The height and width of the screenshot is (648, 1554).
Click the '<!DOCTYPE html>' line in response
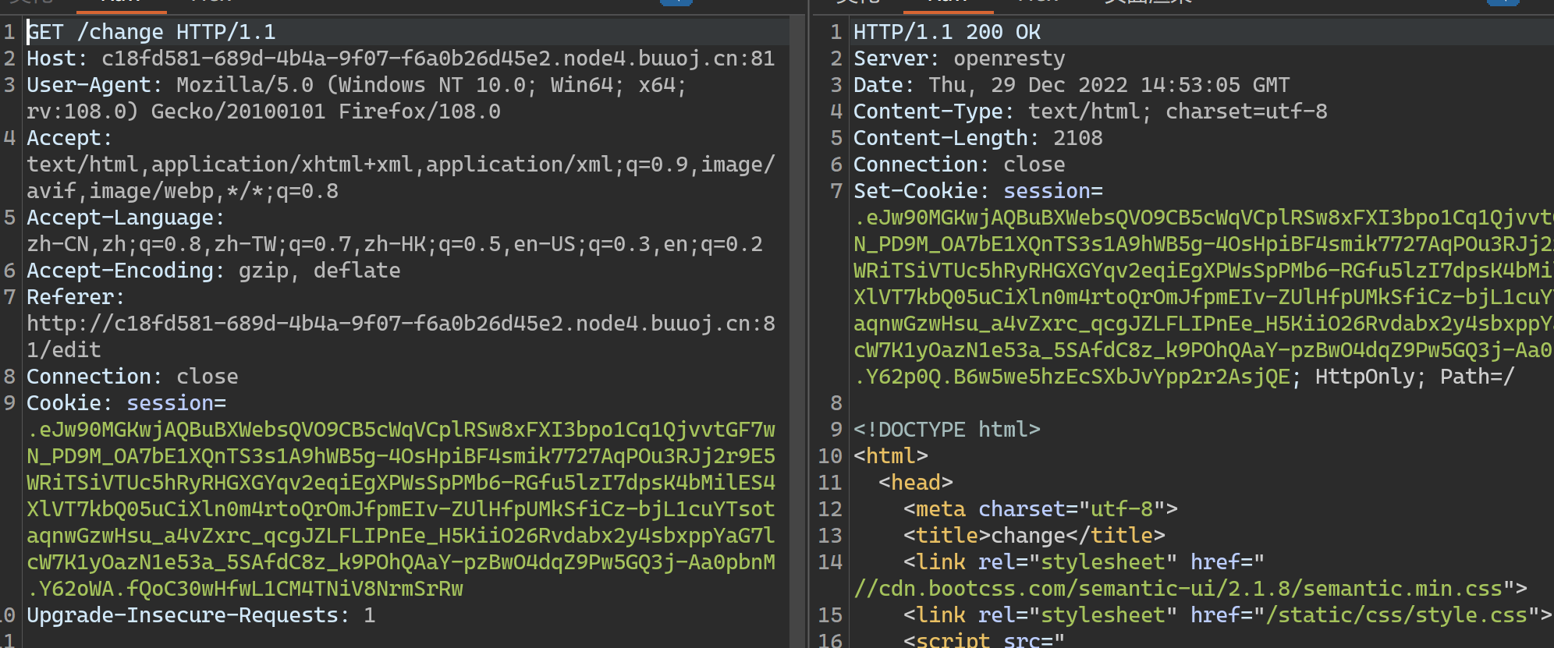946,430
